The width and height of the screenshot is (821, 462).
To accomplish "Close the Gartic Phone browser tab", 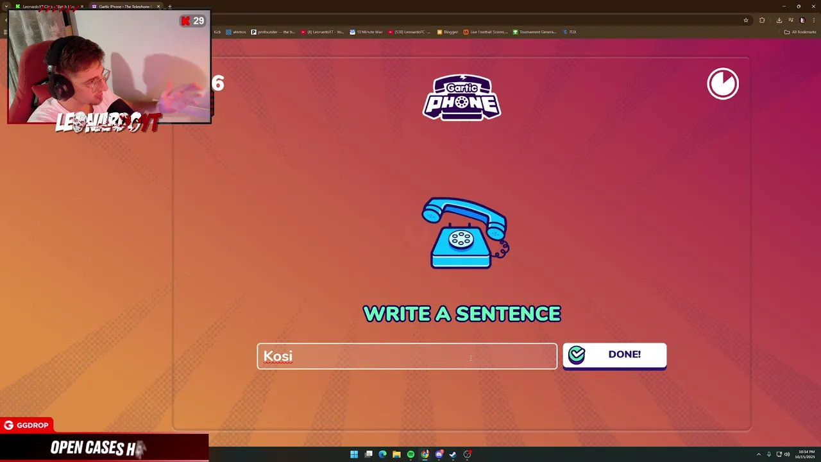I will [158, 6].
